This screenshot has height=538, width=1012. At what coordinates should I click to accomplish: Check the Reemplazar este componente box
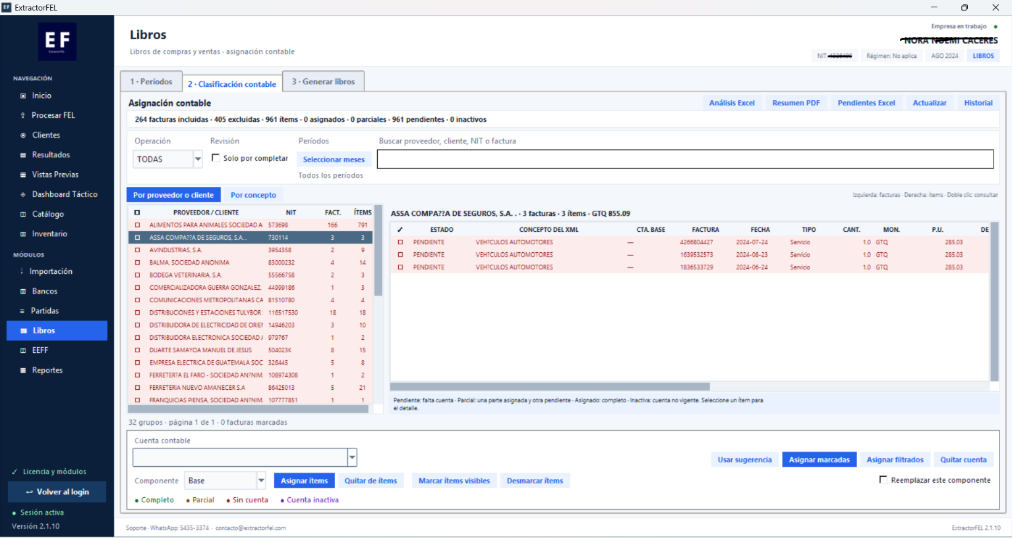click(x=883, y=479)
